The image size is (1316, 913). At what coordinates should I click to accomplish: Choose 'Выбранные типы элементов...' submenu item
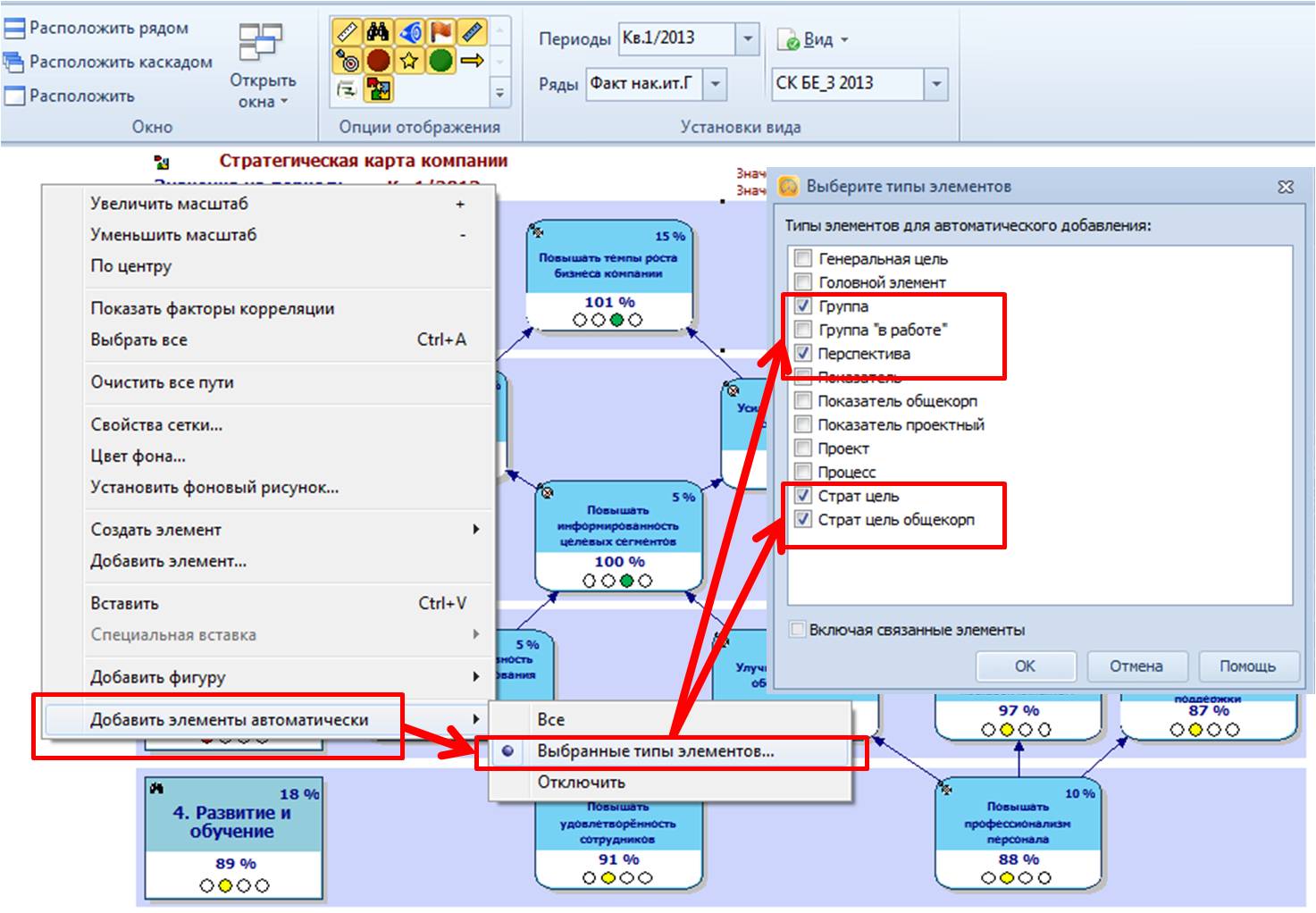[655, 751]
